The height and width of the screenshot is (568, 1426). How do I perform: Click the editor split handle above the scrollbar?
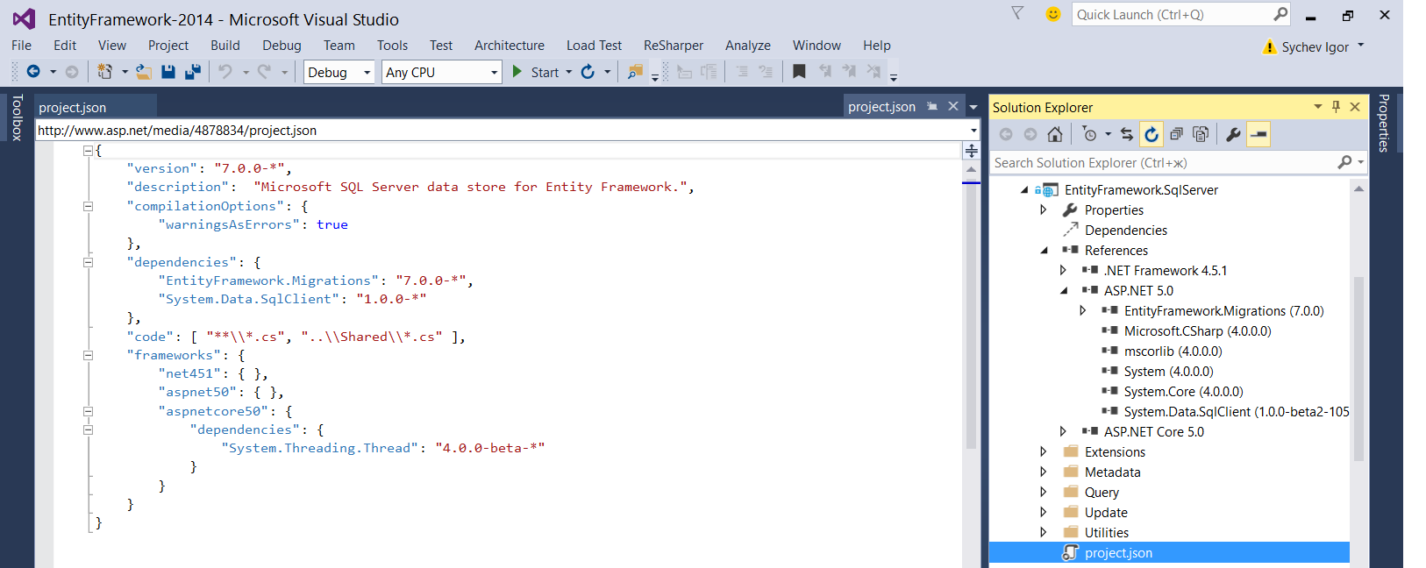tap(971, 151)
